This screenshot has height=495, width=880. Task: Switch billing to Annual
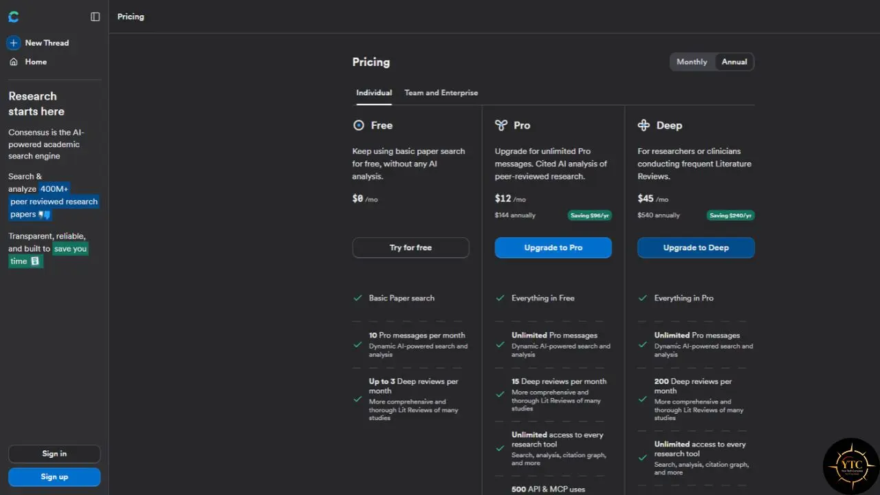[x=734, y=62]
